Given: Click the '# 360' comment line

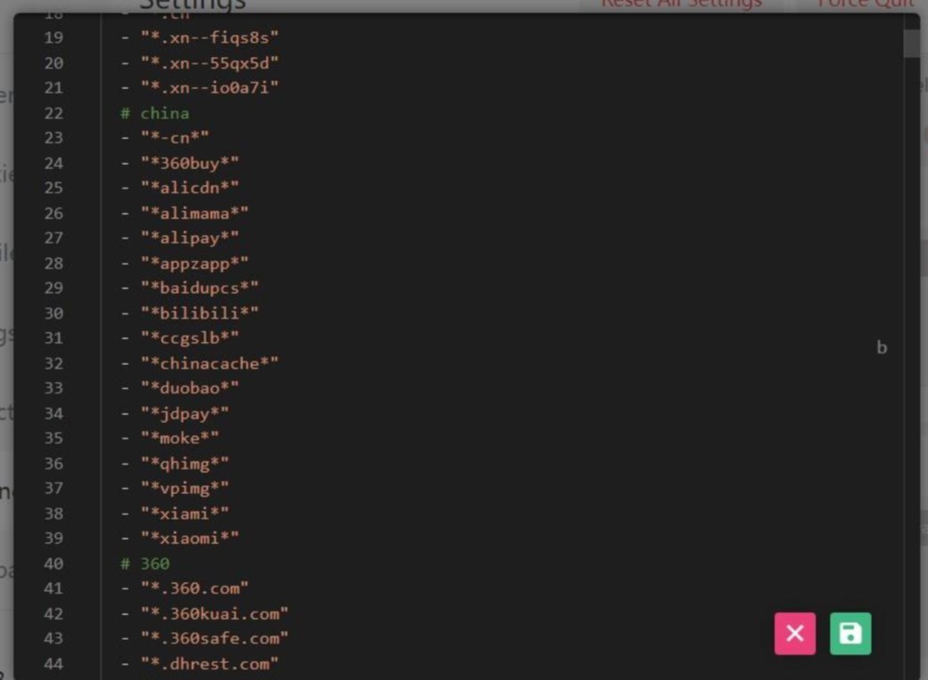Looking at the screenshot, I should [145, 563].
